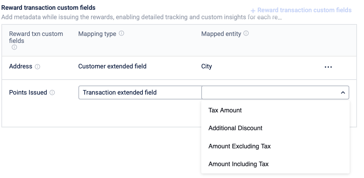Click info icon under Reward txn custom fields header
The height and width of the screenshot is (178, 364).
[x=14, y=47]
